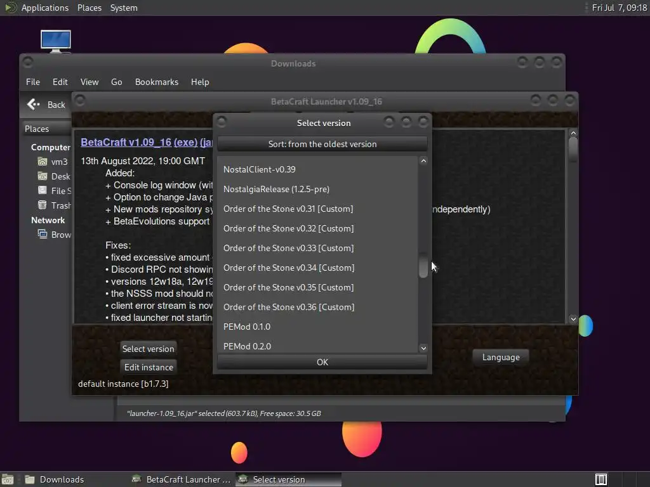The image size is (650, 487).
Task: Click changelog scroll down arrow in launcher
Action: click(573, 319)
